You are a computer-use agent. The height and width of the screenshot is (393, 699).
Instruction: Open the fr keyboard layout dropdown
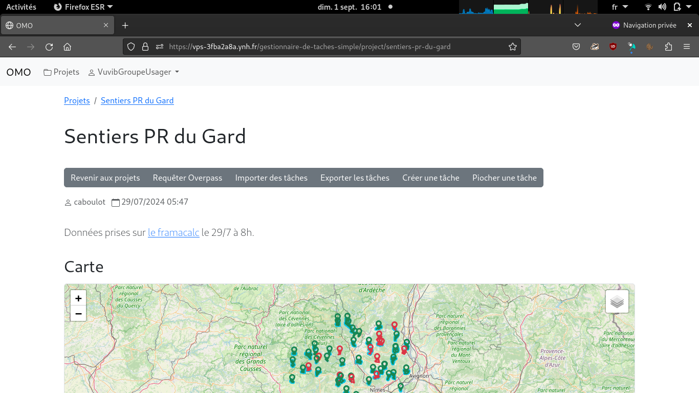(x=620, y=7)
